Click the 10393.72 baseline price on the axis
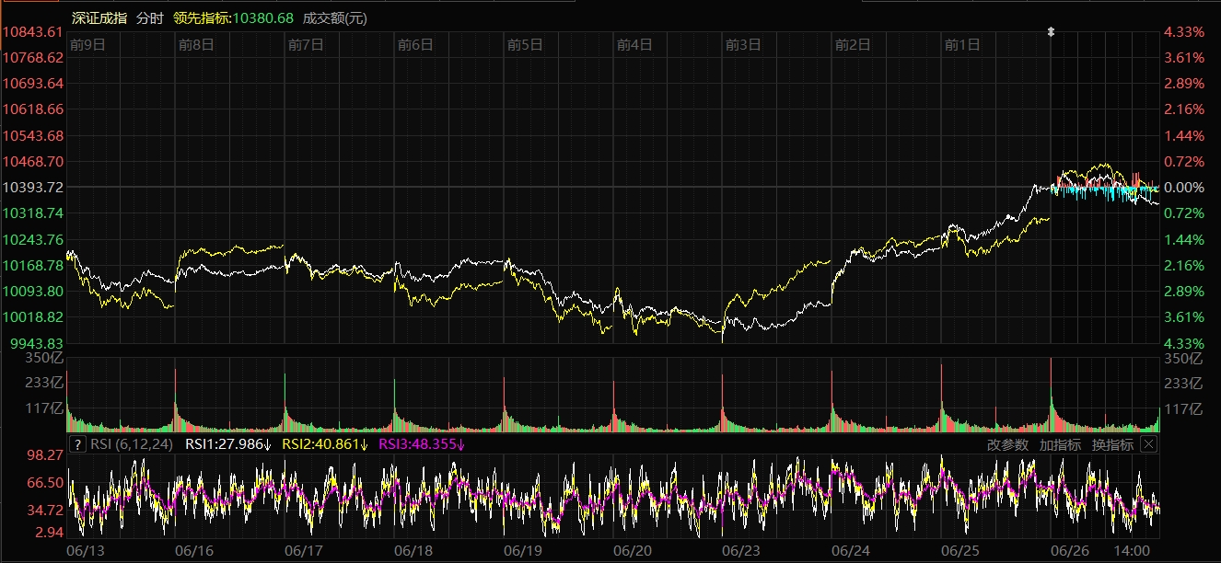This screenshot has height=563, width=1221. pos(33,188)
